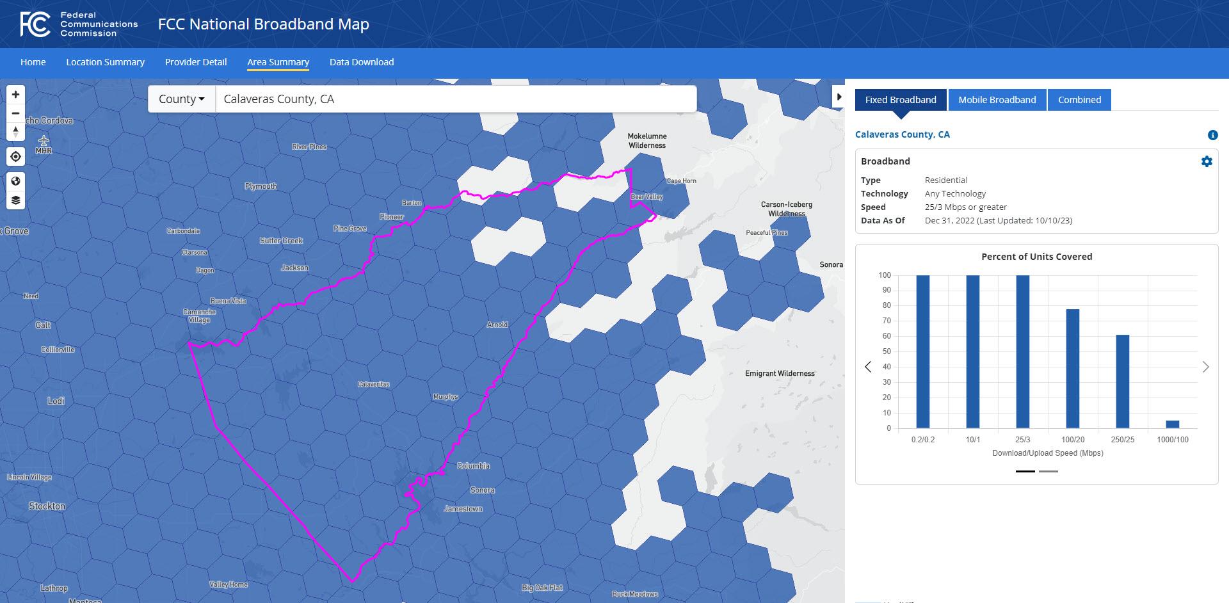Open the County geography dropdown
The image size is (1229, 603).
(x=182, y=99)
